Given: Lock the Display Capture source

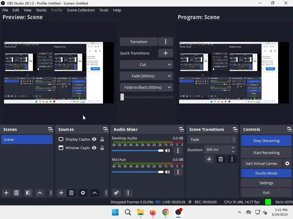Looking at the screenshot, I should pyautogui.click(x=102, y=139).
